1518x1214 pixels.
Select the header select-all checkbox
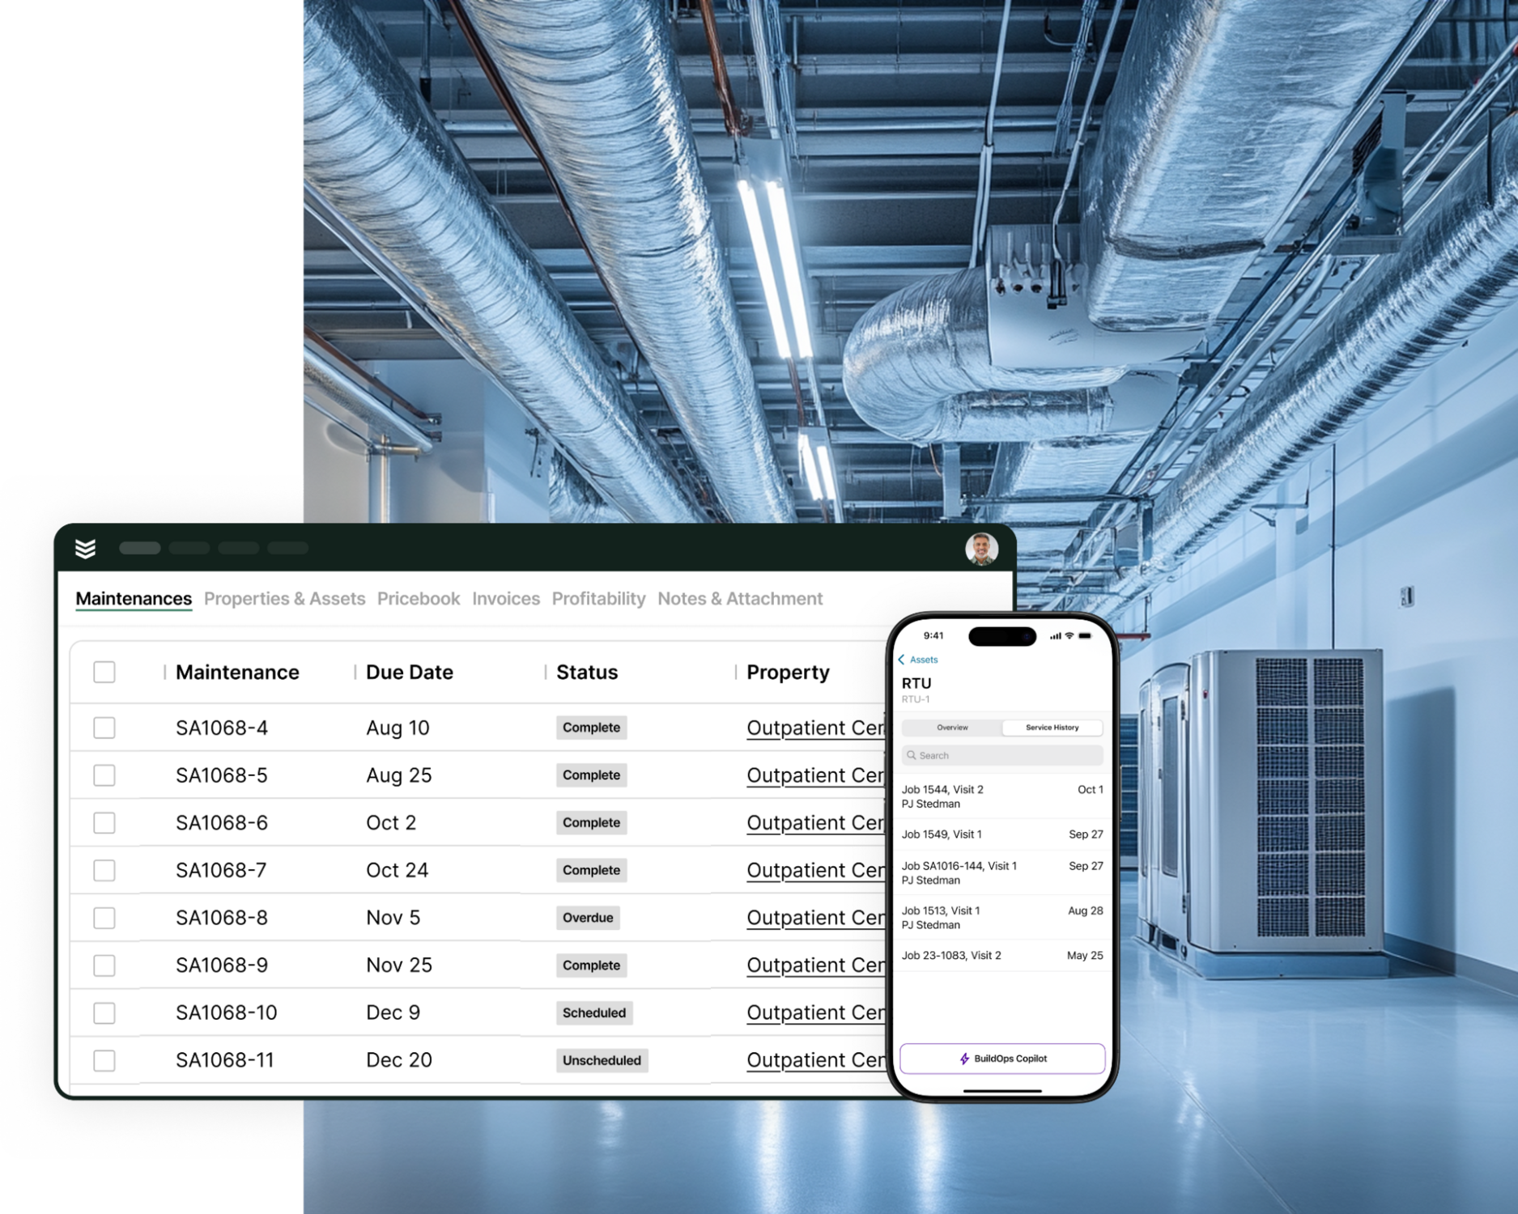point(104,672)
